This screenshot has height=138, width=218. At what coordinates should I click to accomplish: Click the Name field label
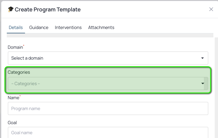pyautogui.click(x=13, y=98)
